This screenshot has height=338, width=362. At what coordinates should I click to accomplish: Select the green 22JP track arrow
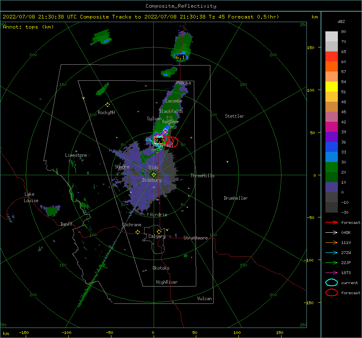[331, 262]
